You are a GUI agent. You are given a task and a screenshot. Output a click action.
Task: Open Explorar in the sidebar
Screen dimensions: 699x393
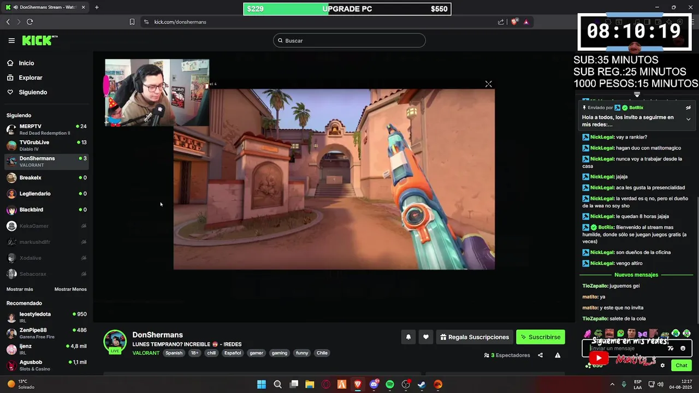click(x=30, y=78)
